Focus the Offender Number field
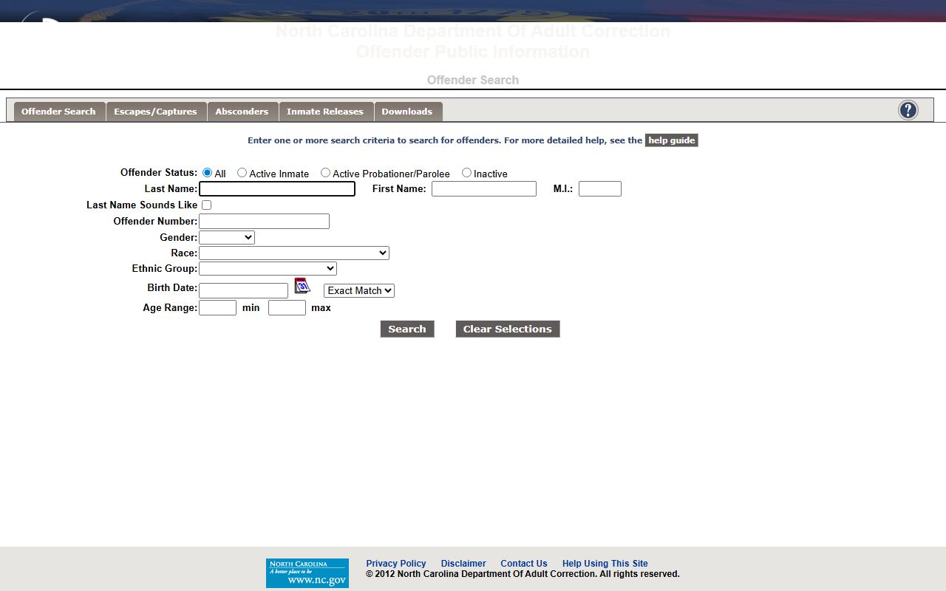946x591 pixels. pyautogui.click(x=264, y=222)
